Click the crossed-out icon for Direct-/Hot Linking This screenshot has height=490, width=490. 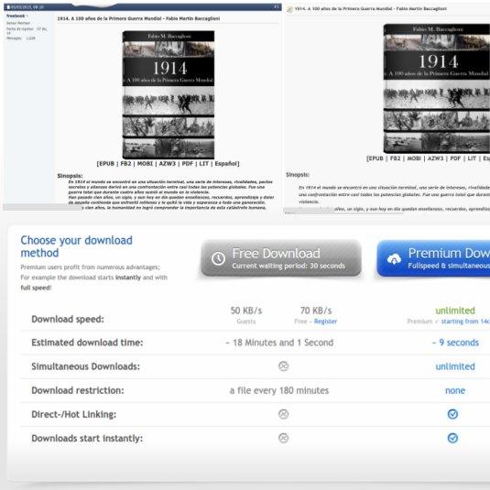pos(283,414)
